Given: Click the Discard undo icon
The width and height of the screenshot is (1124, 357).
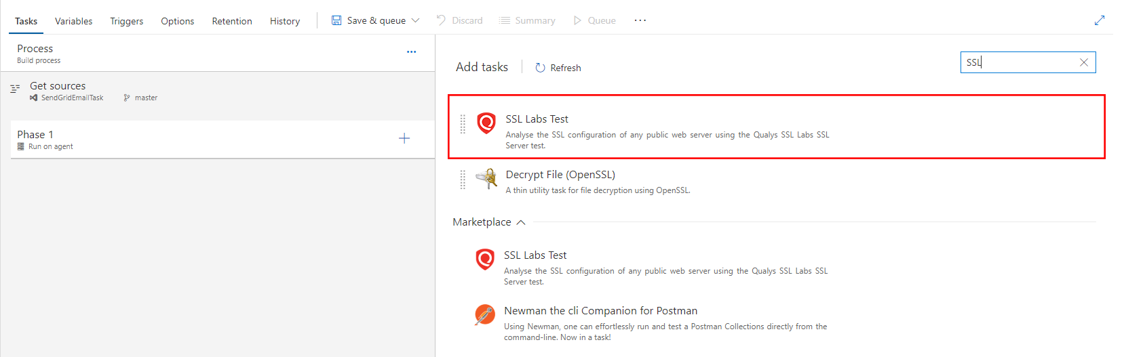Looking at the screenshot, I should (441, 20).
